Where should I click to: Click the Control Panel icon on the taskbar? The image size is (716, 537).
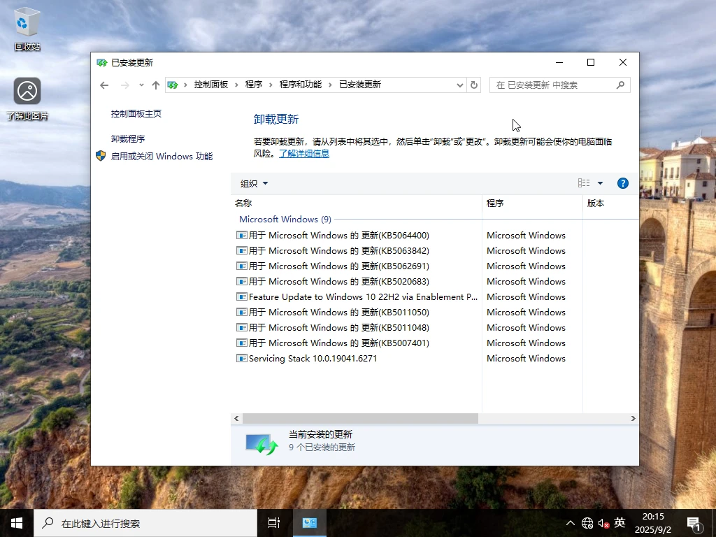coord(310,522)
